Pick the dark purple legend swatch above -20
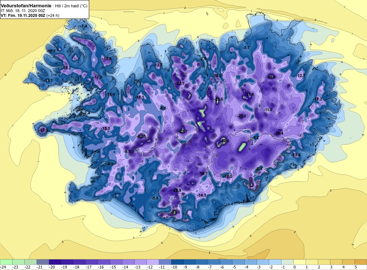Image resolution: width=367 pixels, height=270 pixels. click(55, 262)
